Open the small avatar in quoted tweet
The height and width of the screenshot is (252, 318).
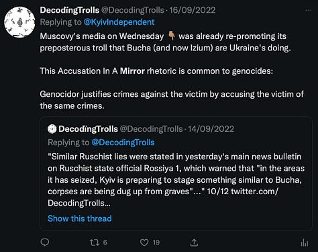tap(52, 129)
